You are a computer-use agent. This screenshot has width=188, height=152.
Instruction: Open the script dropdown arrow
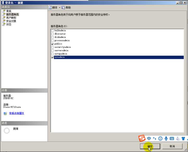[x=60, y=8]
